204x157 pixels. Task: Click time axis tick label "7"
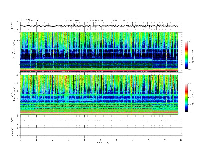133,140
